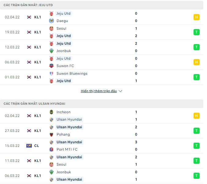Click the Port MTI FC crest icon
The image size is (207, 184).
[51, 149]
